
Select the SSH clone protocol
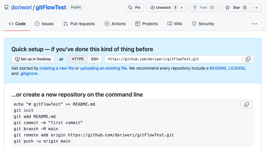pos(94,59)
